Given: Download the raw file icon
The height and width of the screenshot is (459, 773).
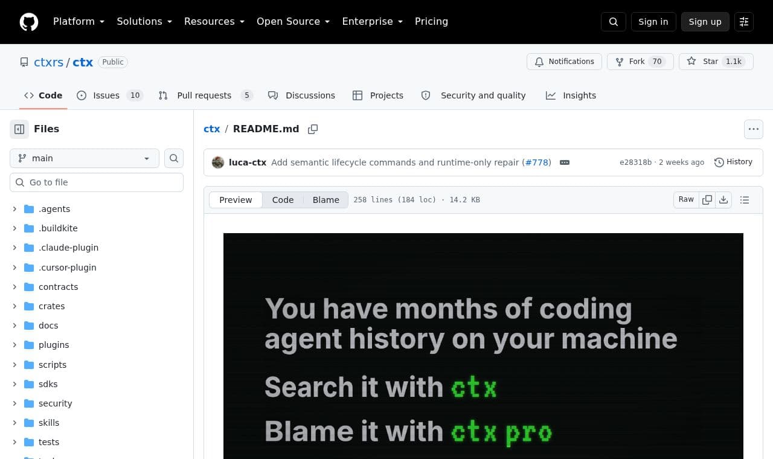Looking at the screenshot, I should pos(723,200).
